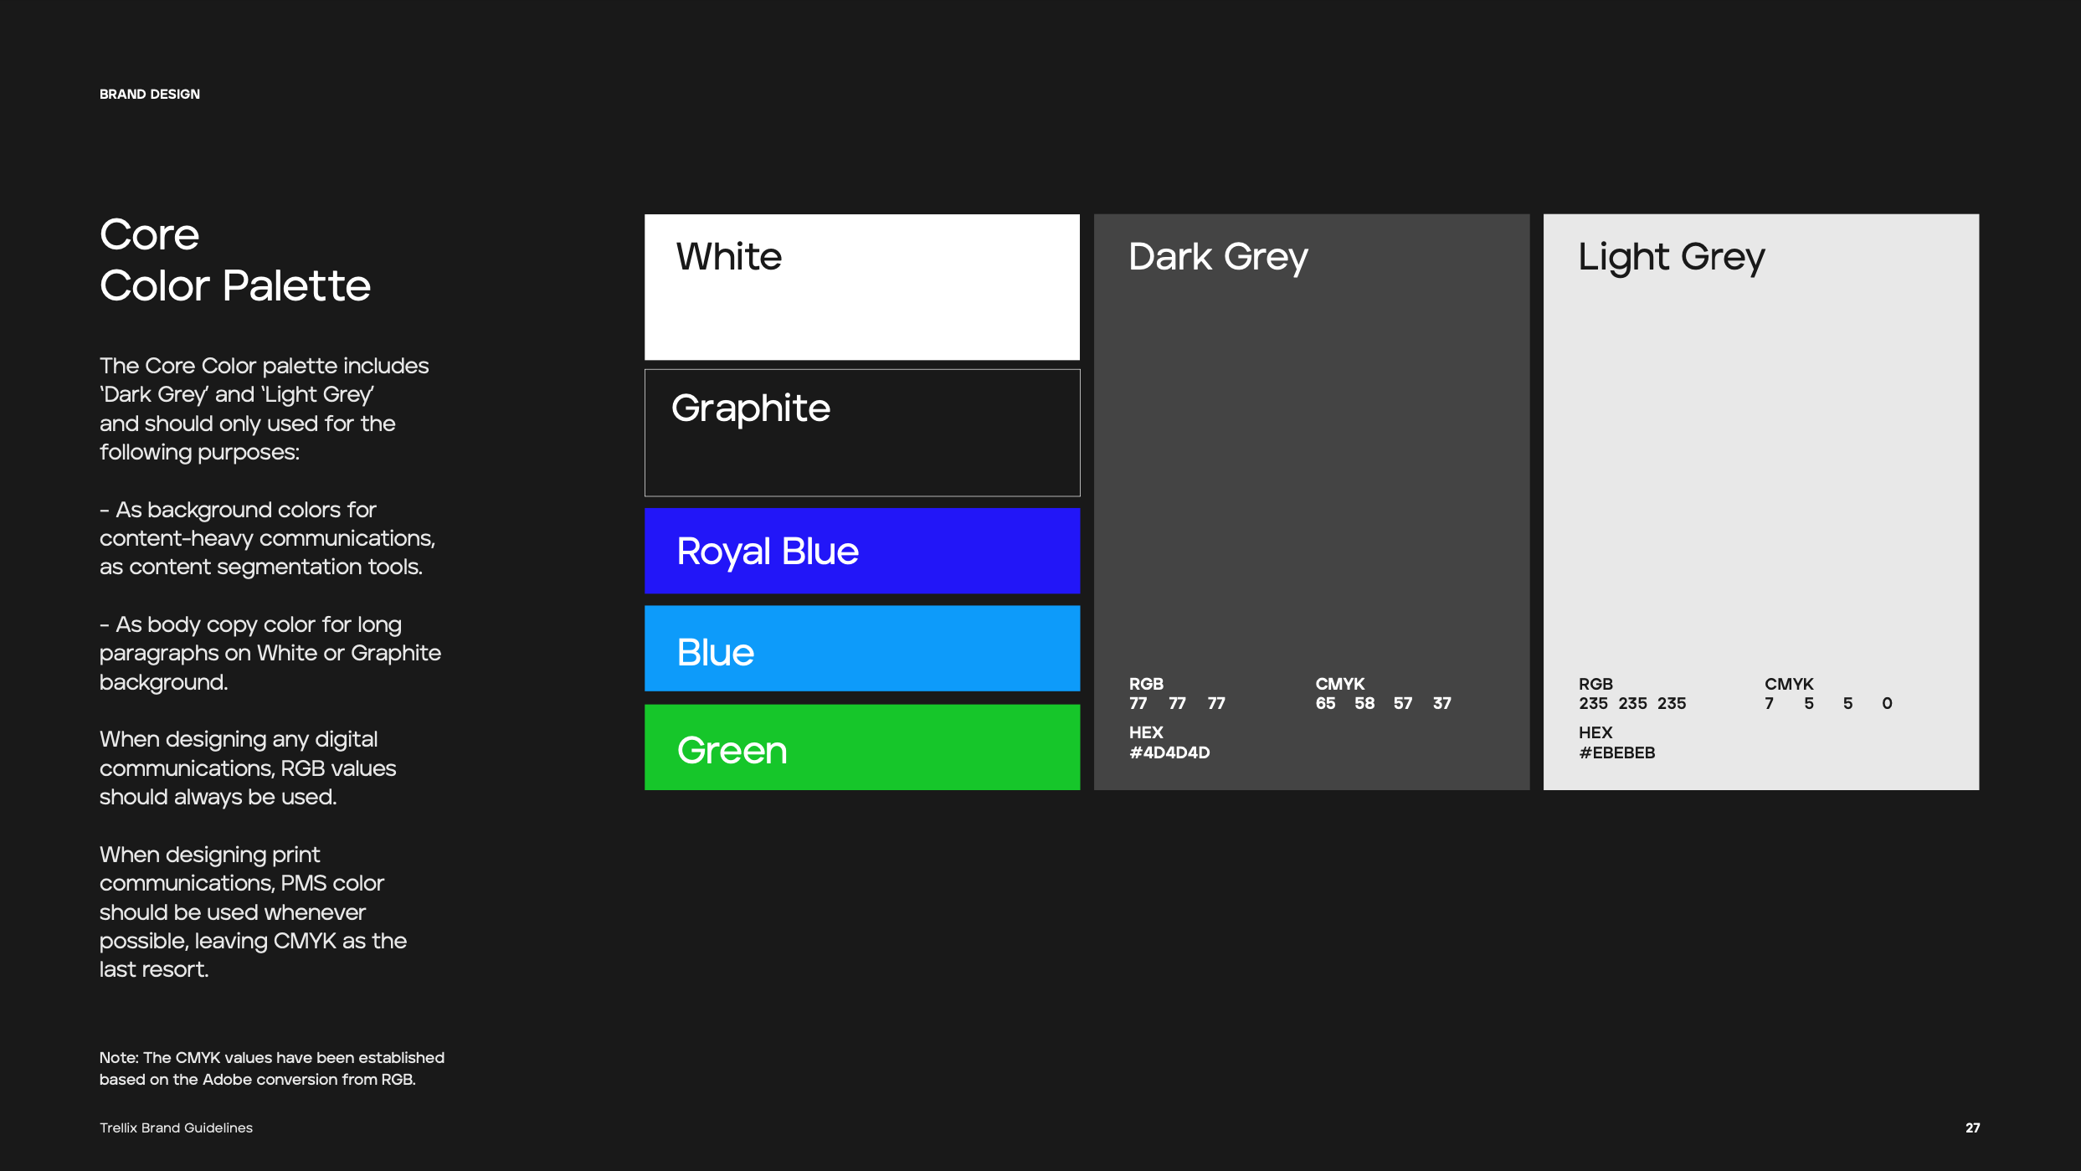Screen dimensions: 2081x1171
Task: Click the White swatch name label
Action: click(x=727, y=256)
